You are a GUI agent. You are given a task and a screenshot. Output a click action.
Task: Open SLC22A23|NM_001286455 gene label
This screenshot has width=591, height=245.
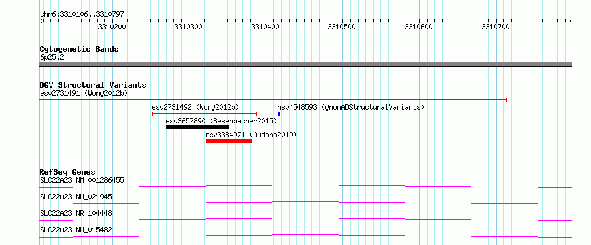coord(82,180)
